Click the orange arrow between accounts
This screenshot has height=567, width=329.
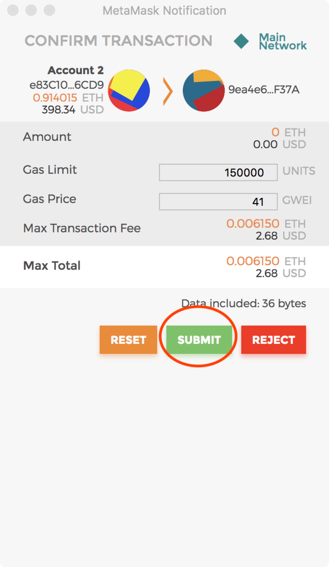tap(168, 91)
